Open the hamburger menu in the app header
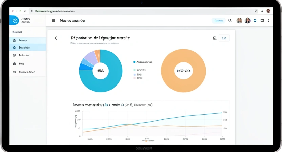The image size is (282, 152). pos(54,21)
